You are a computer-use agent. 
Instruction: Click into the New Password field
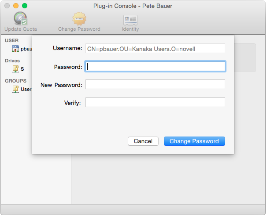pos(155,85)
